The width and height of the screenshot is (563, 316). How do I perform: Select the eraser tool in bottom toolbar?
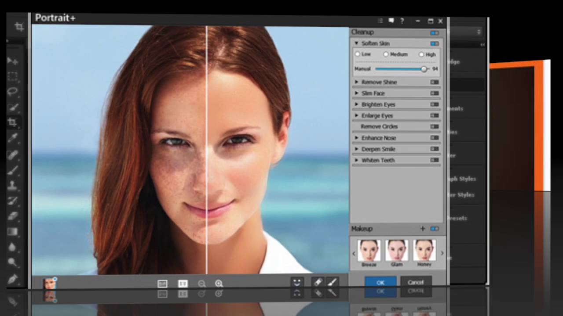click(x=318, y=282)
